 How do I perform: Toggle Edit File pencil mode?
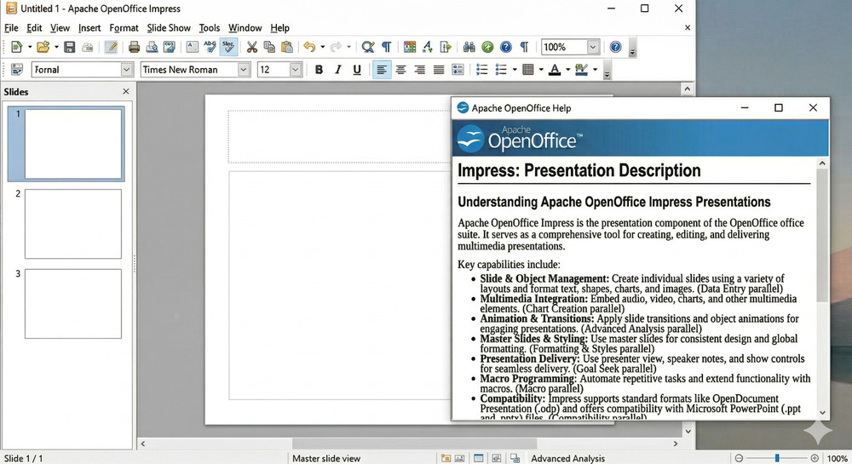coord(111,47)
